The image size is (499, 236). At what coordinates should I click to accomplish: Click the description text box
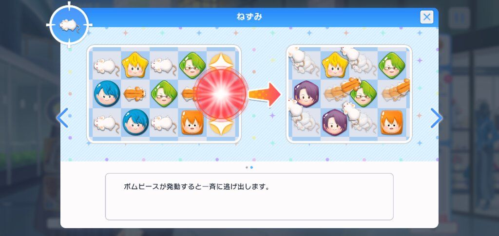point(249,197)
